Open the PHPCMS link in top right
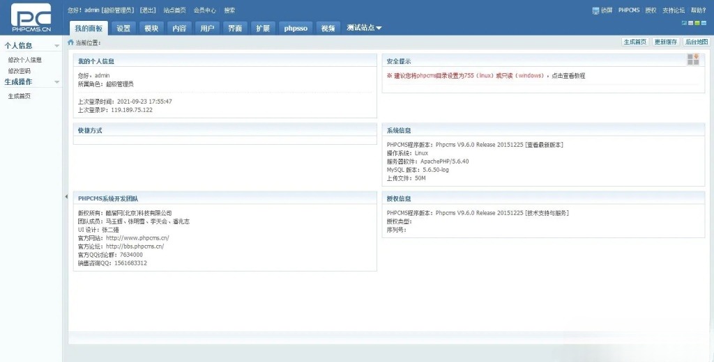The height and width of the screenshot is (362, 714). pyautogui.click(x=629, y=10)
